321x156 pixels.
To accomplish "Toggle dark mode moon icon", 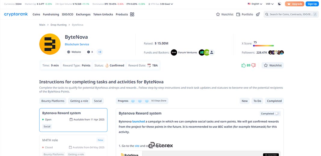I will [279, 4].
